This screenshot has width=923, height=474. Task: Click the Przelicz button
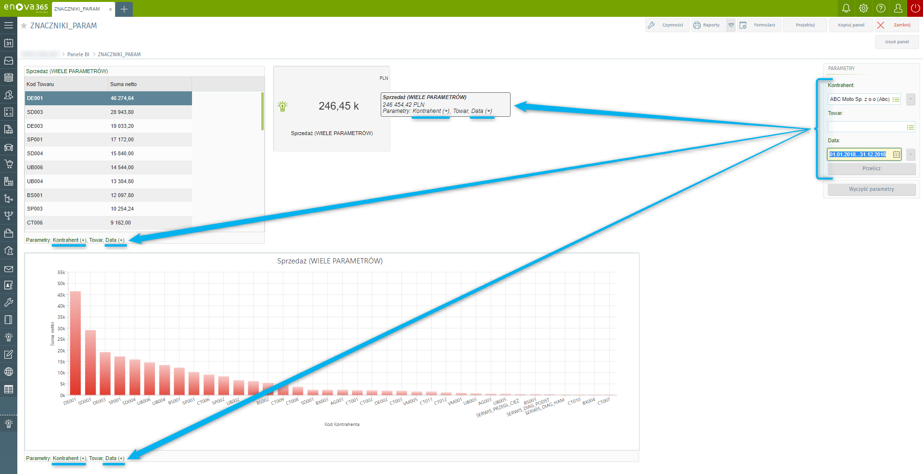pos(871,169)
